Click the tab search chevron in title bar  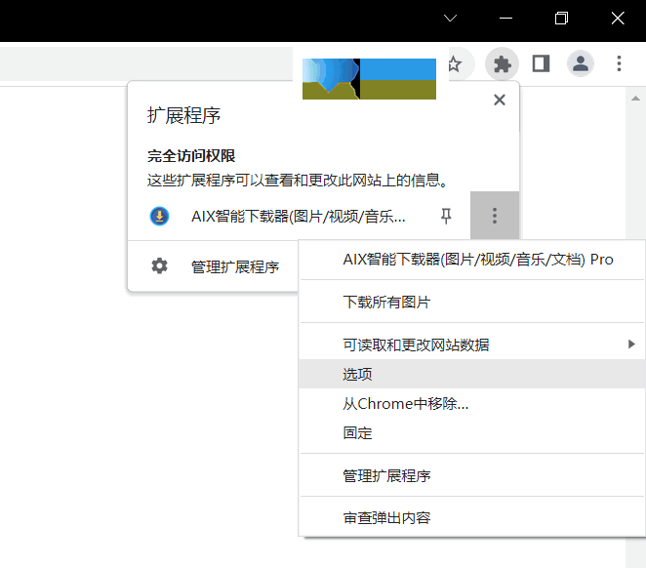click(450, 19)
